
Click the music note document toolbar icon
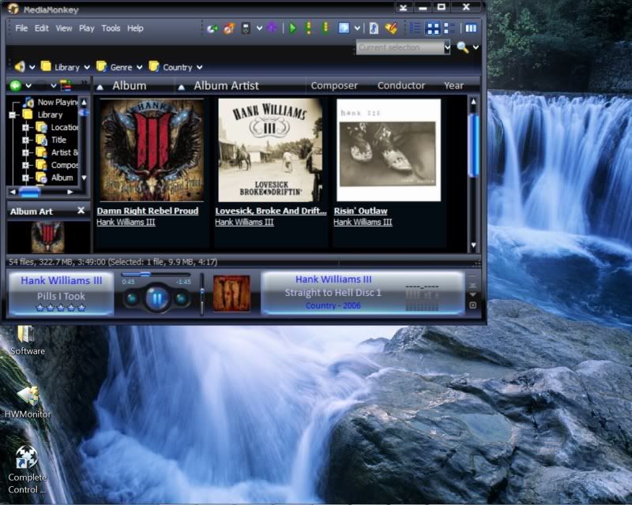[x=374, y=28]
